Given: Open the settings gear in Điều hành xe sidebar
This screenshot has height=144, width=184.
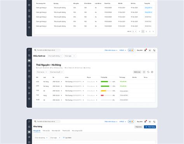Looking at the screenshot, I should coord(29,98).
